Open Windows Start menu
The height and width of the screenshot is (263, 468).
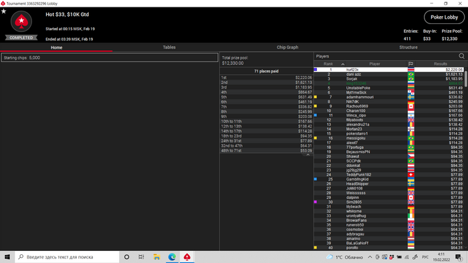[x=7, y=257]
